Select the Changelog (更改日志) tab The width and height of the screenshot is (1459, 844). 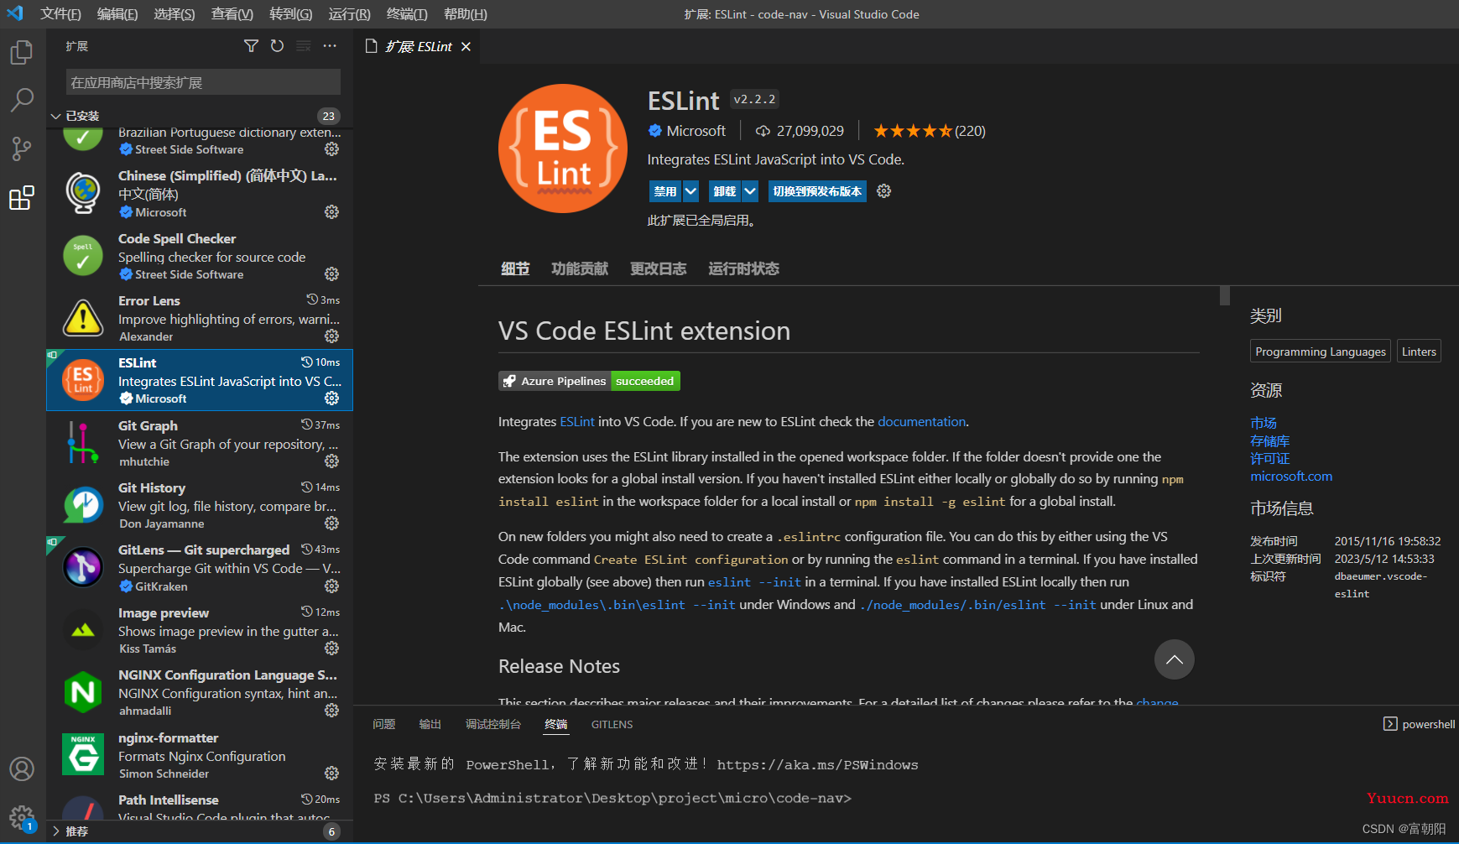tap(659, 268)
